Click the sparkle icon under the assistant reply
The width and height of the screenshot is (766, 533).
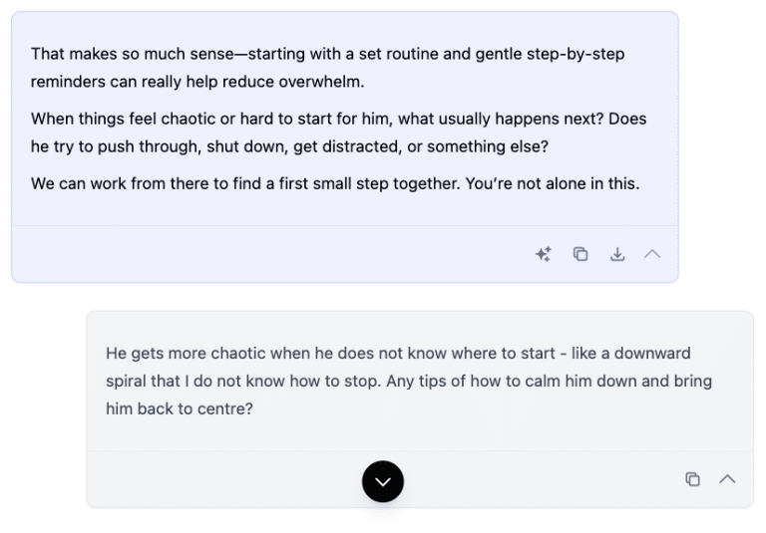543,254
